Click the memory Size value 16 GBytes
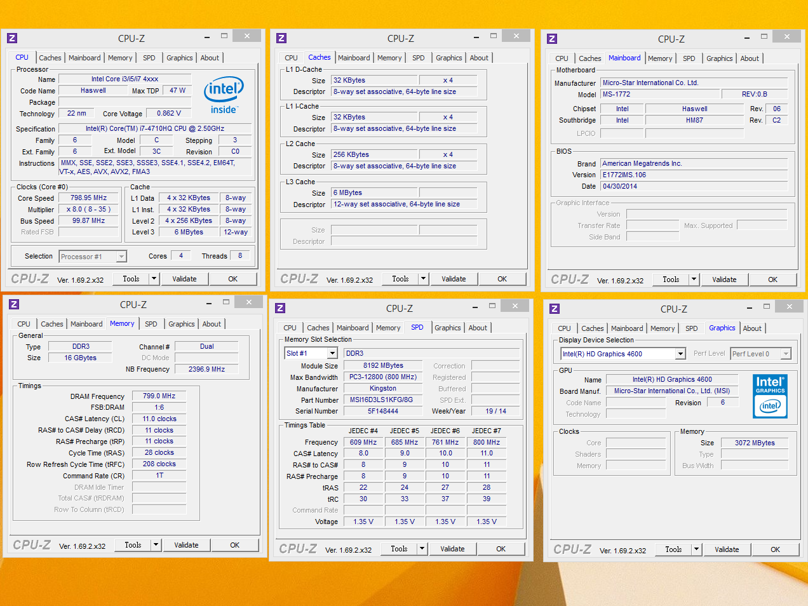The height and width of the screenshot is (606, 808). coord(81,358)
